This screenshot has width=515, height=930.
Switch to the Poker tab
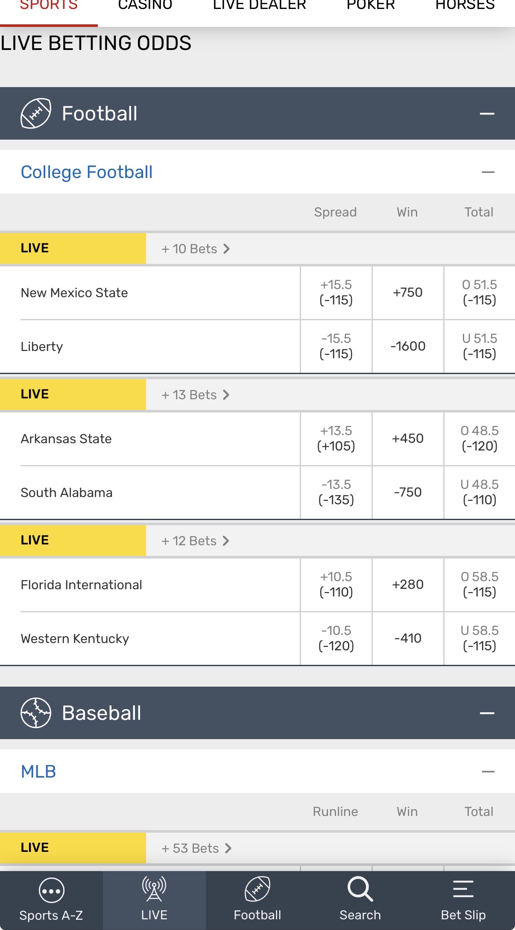coord(371,6)
